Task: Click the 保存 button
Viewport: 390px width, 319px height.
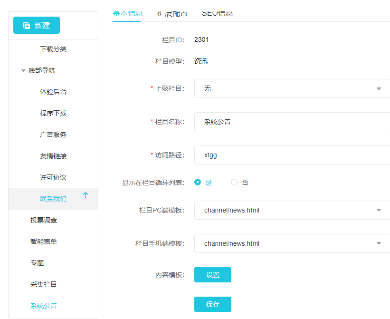Action: [212, 304]
